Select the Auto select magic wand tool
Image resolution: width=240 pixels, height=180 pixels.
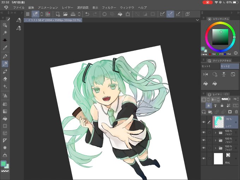tap(5, 32)
